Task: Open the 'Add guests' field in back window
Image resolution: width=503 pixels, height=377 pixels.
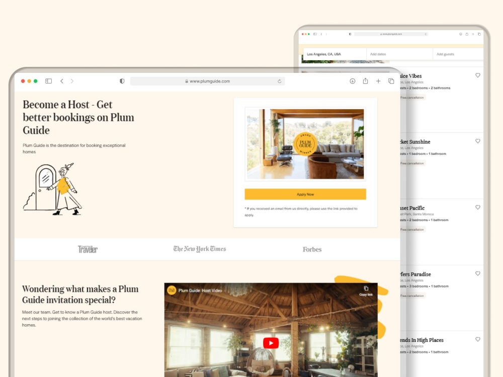Action: [458, 54]
